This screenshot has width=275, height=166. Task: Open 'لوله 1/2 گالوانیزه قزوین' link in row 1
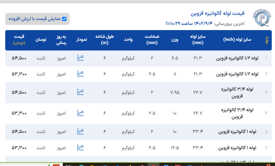coord(237,58)
